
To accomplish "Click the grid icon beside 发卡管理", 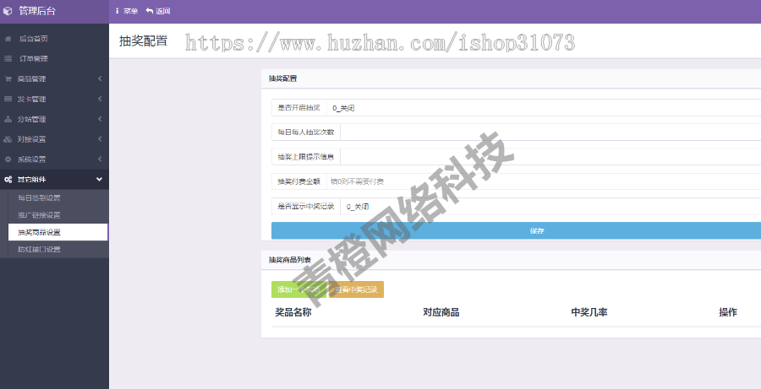I will click(8, 99).
